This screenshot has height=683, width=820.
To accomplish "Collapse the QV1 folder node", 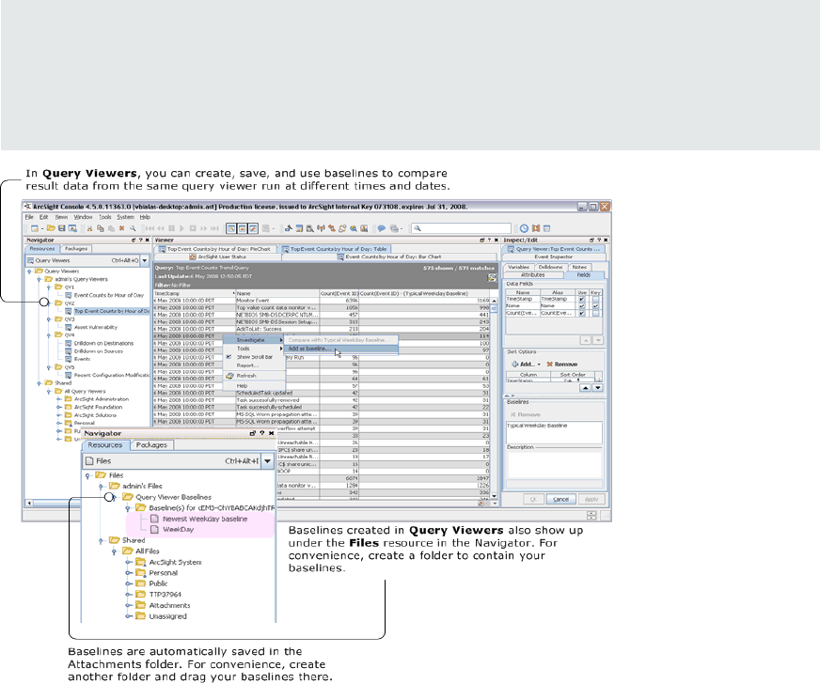I will pyautogui.click(x=49, y=287).
